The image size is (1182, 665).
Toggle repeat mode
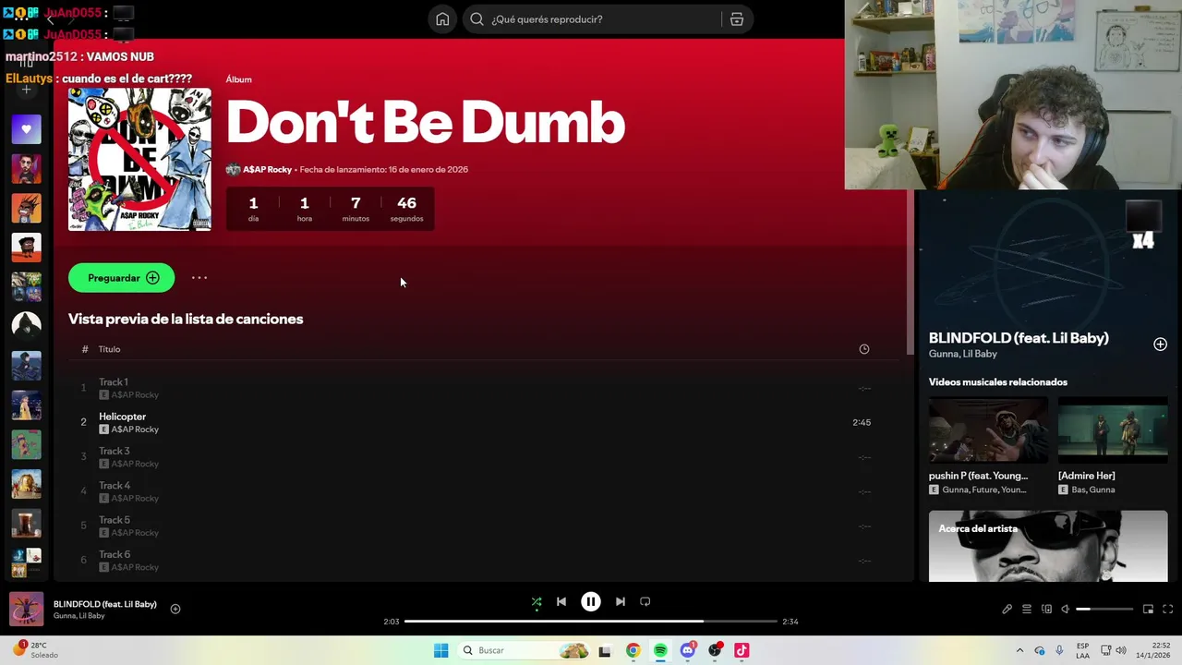[645, 601]
